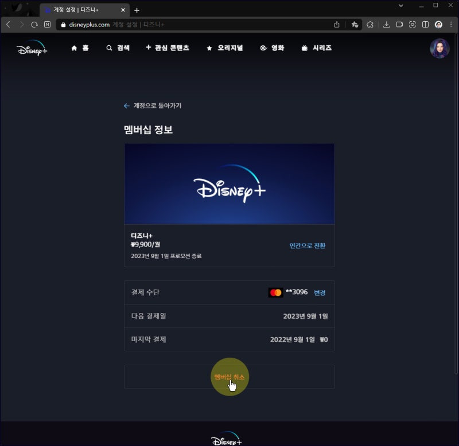Click 변경 to change payment method
The height and width of the screenshot is (446, 459).
tap(320, 293)
